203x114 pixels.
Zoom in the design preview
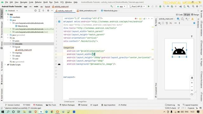point(192,83)
